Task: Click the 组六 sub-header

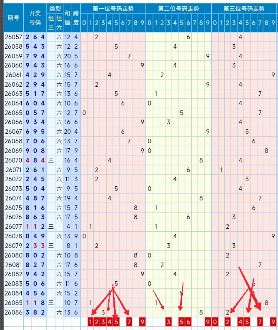Action: pos(59,23)
